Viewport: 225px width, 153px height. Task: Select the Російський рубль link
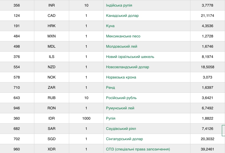click(x=121, y=98)
